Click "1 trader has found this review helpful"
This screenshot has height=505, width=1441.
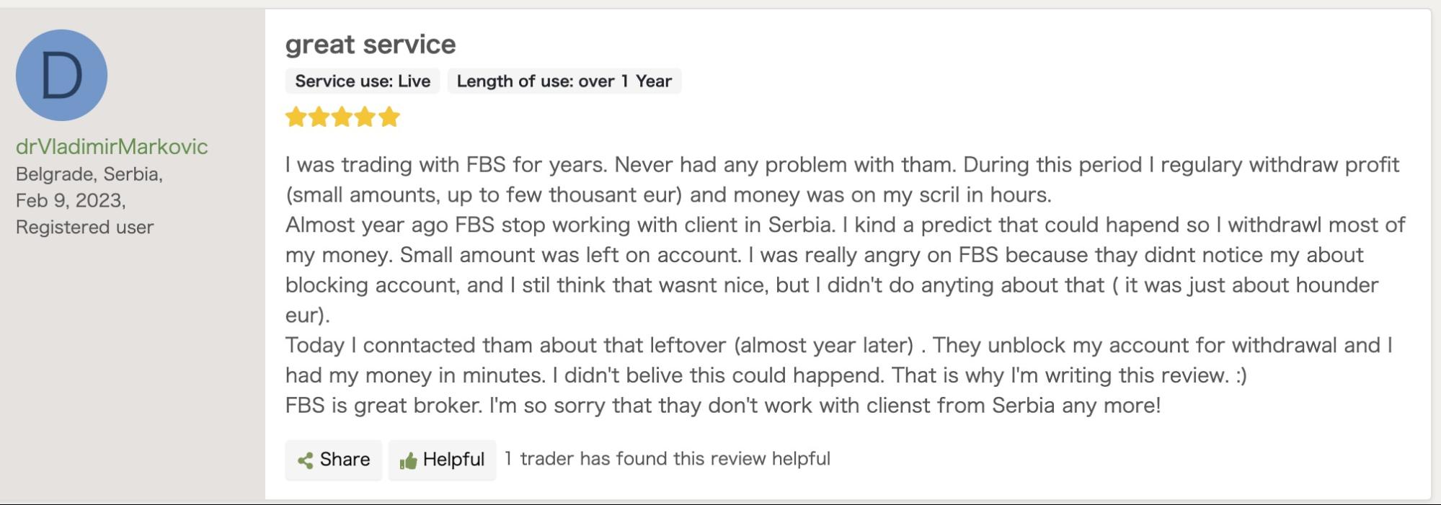(667, 459)
